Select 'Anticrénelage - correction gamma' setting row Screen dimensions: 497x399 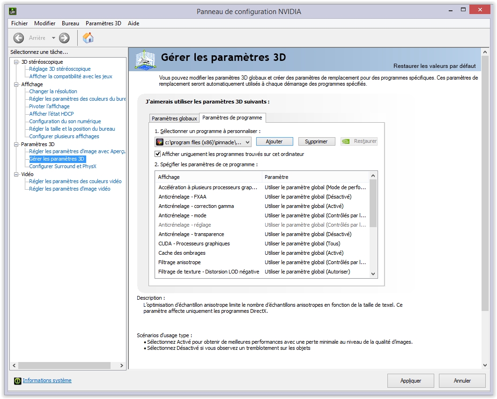pos(262,207)
